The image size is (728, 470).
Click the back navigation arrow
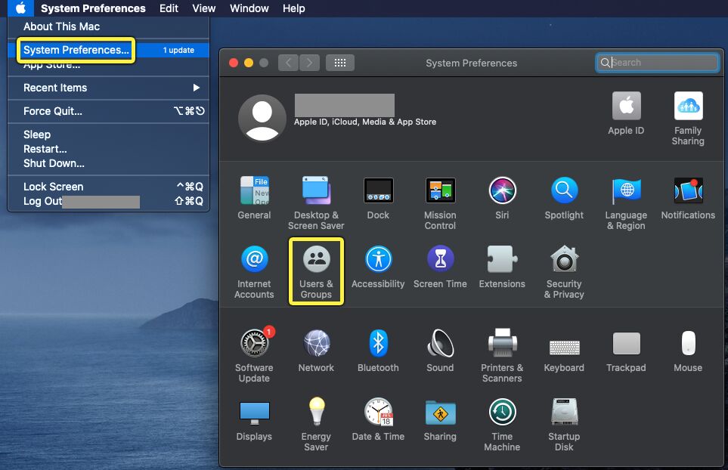coord(288,63)
